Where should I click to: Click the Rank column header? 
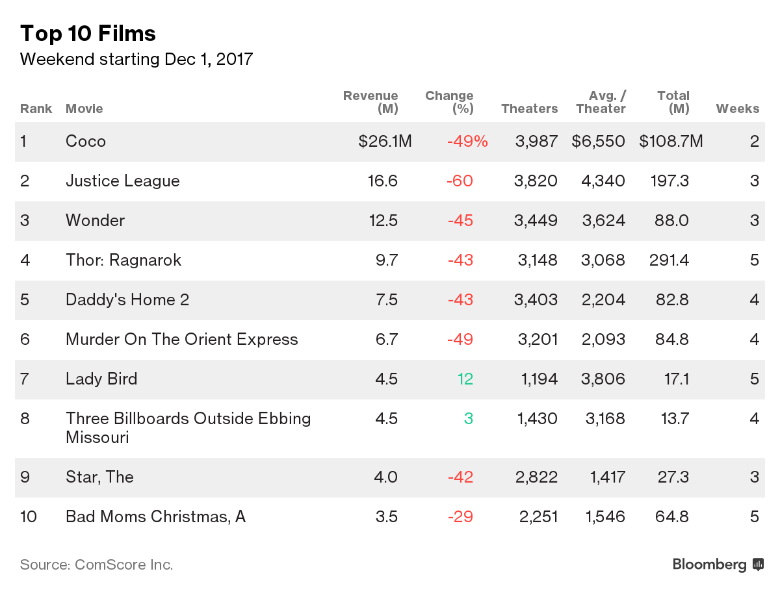click(x=36, y=108)
